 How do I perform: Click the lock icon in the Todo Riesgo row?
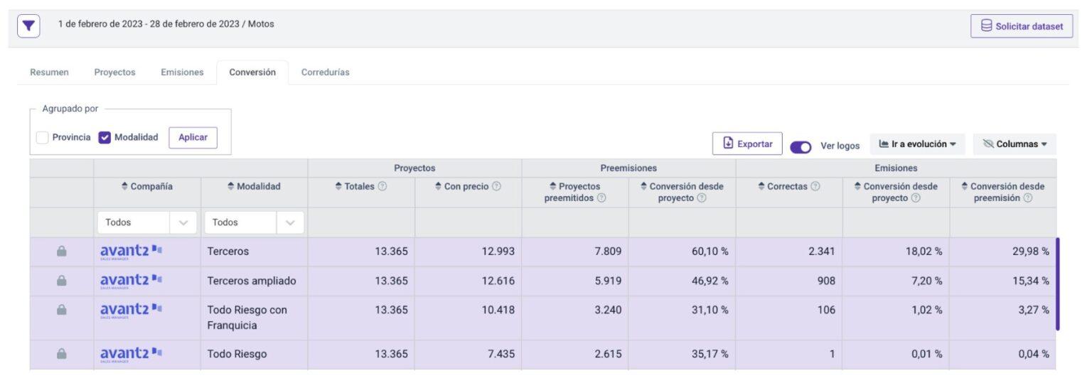62,354
